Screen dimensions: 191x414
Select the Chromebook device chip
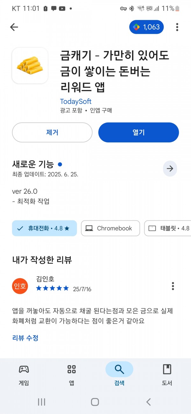[110, 228]
